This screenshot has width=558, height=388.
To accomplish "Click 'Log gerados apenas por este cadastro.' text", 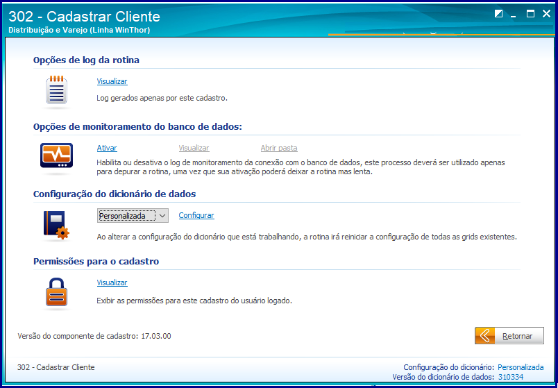I will point(162,99).
